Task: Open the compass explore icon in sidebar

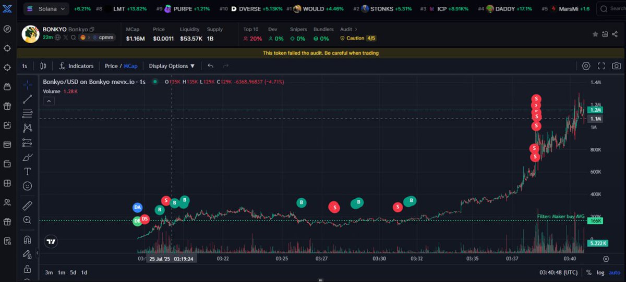Action: (7, 29)
